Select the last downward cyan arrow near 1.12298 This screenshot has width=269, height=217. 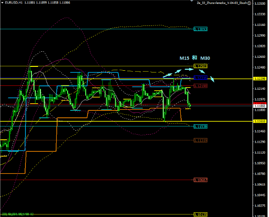click(212, 79)
